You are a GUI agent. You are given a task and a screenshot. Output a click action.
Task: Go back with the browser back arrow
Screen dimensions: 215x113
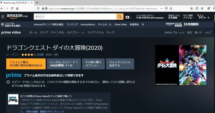tap(2, 8)
